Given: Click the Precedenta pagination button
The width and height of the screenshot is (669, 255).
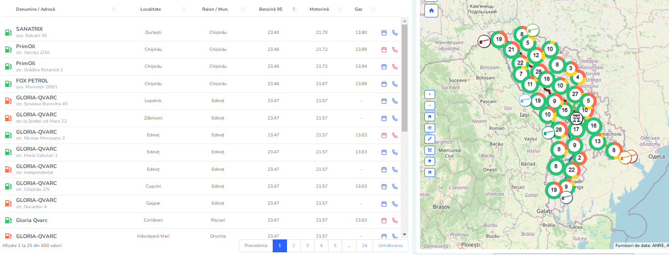Looking at the screenshot, I should pyautogui.click(x=256, y=246).
